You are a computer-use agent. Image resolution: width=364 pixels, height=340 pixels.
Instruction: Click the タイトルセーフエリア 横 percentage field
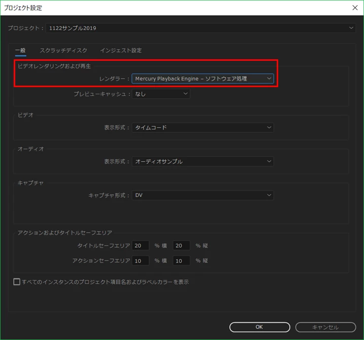pyautogui.click(x=141, y=246)
